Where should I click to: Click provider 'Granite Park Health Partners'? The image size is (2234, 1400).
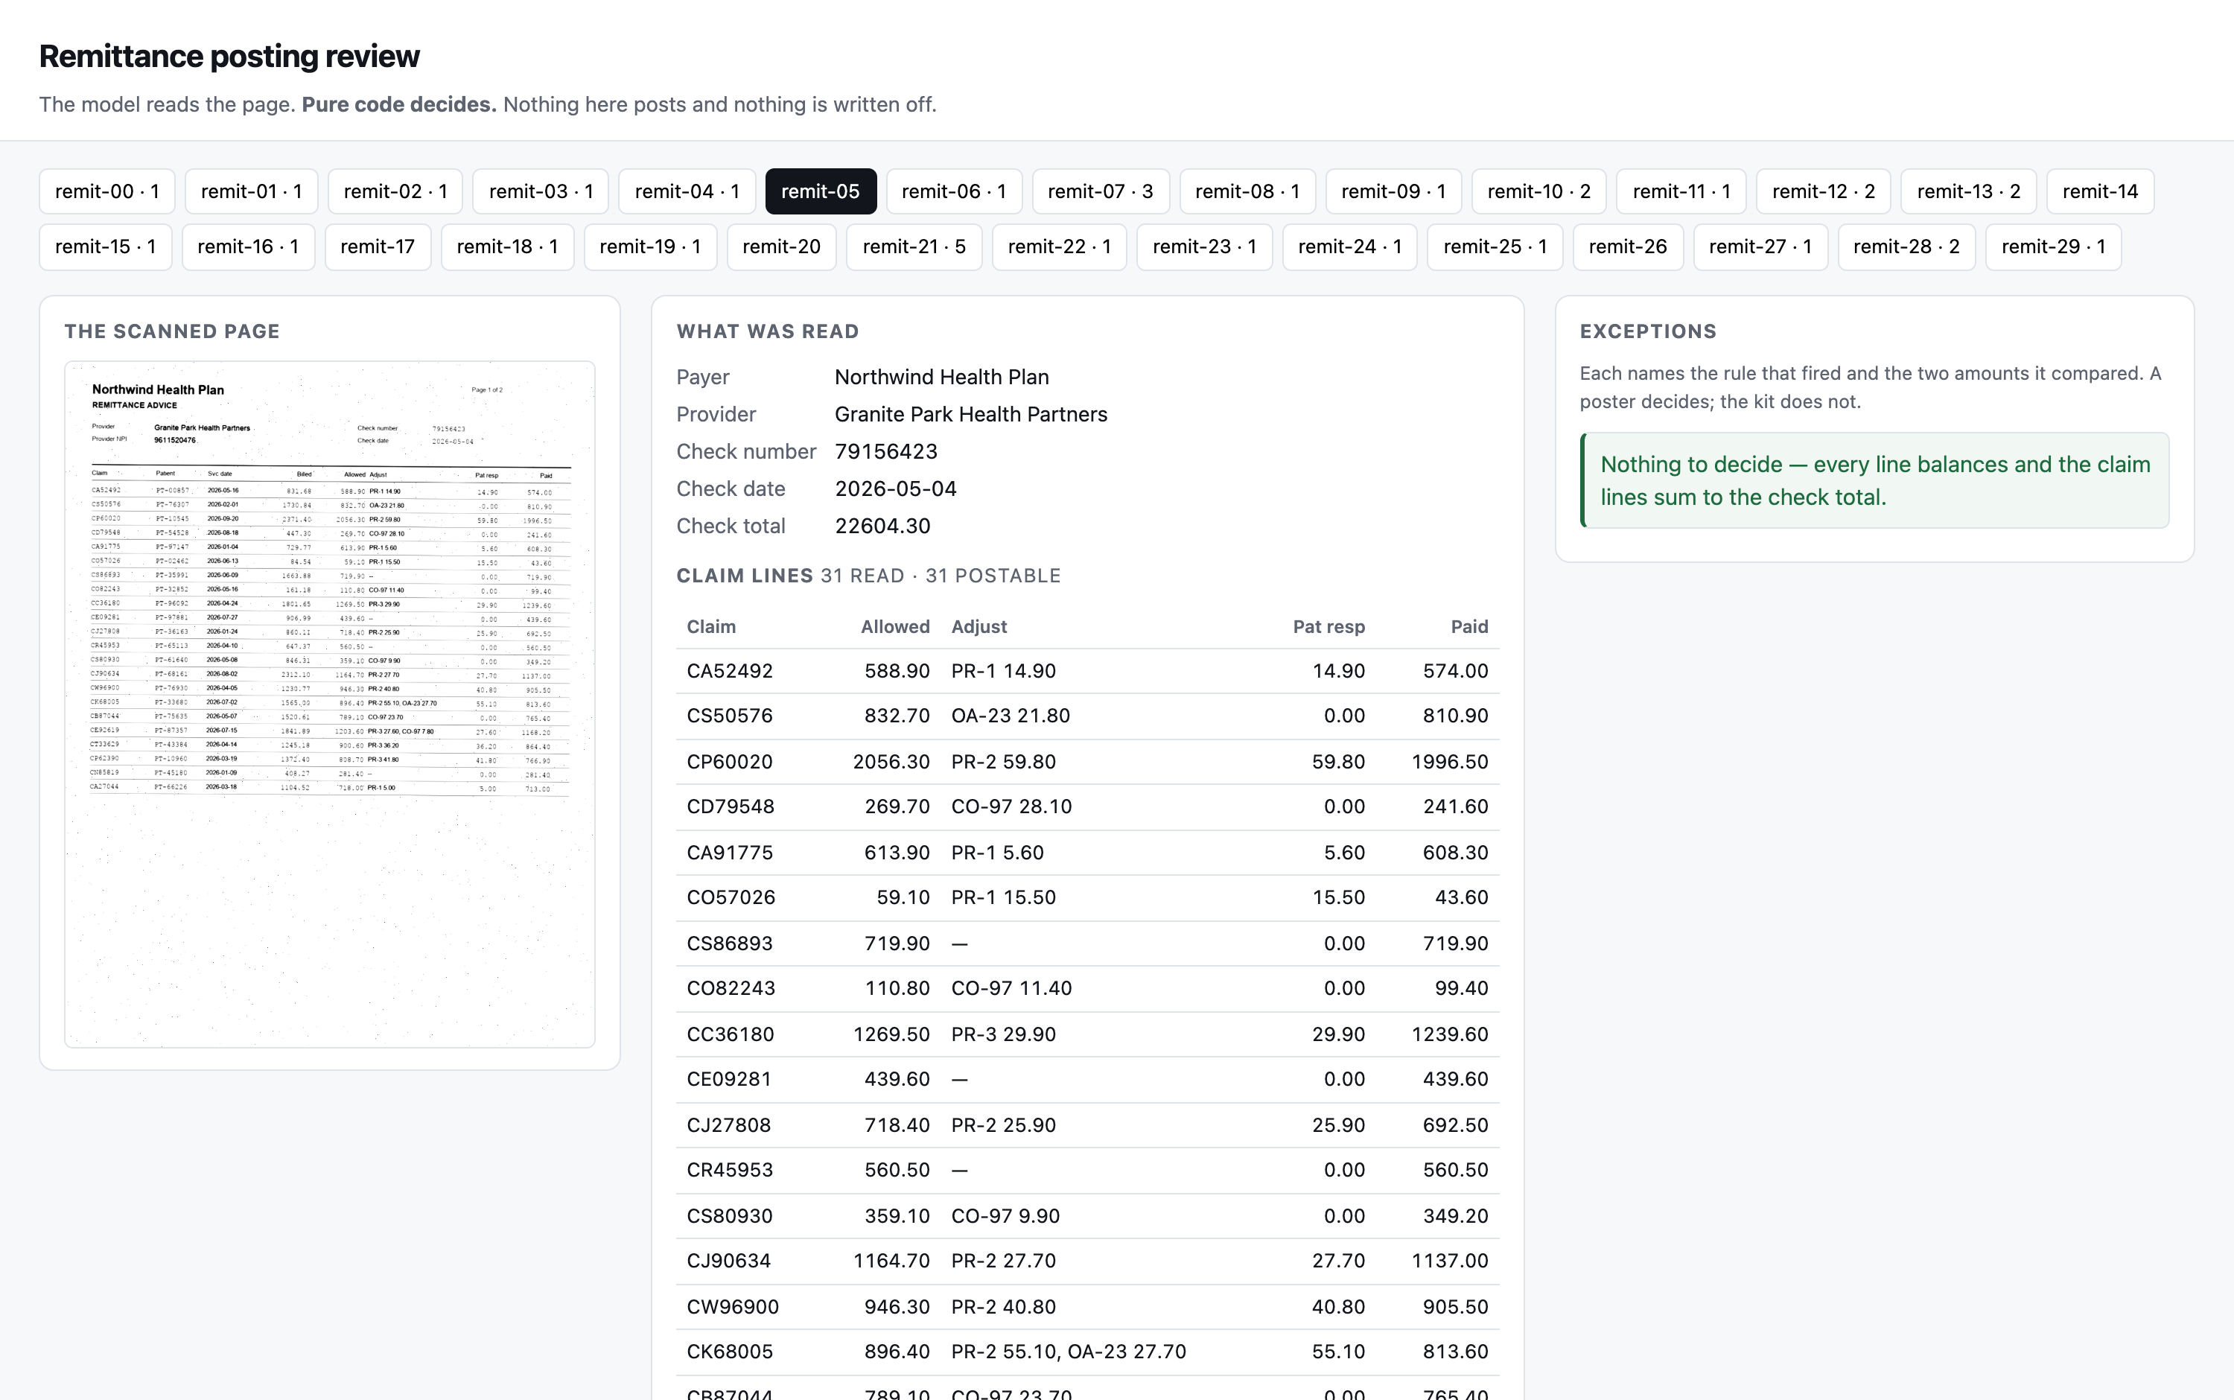[x=971, y=414]
